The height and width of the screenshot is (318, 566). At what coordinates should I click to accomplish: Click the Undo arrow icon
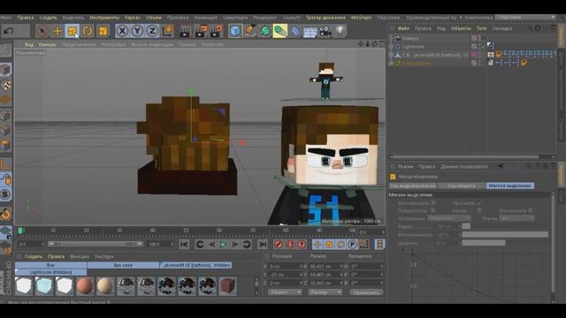[9, 31]
